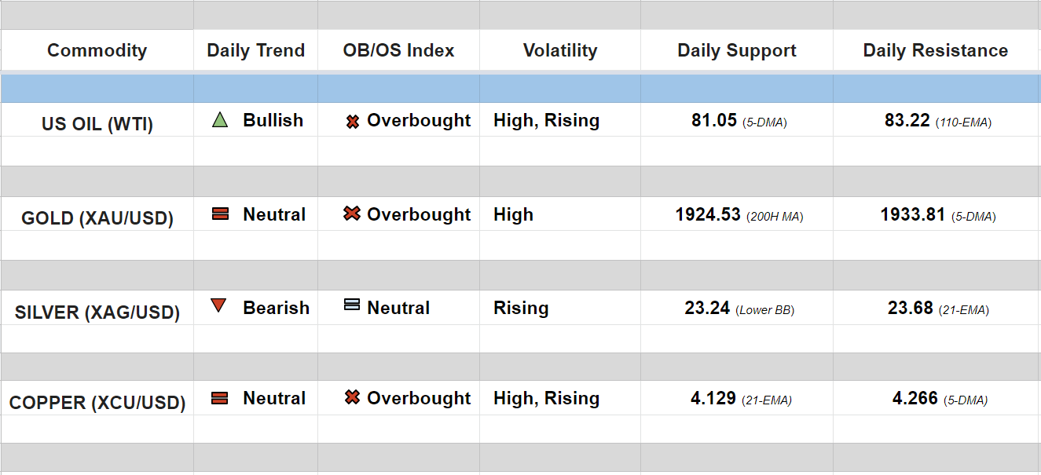Click the green bullish triangle for US Oil
The image size is (1041, 475).
click(x=220, y=120)
